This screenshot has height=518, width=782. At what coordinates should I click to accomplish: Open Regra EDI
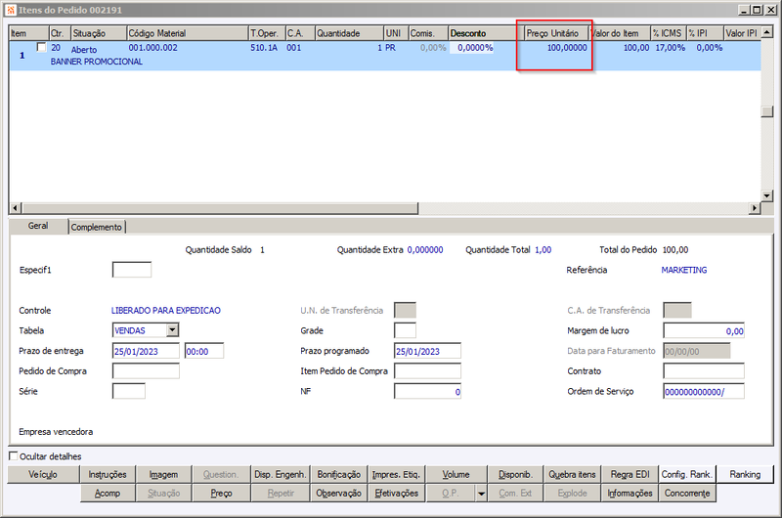630,475
